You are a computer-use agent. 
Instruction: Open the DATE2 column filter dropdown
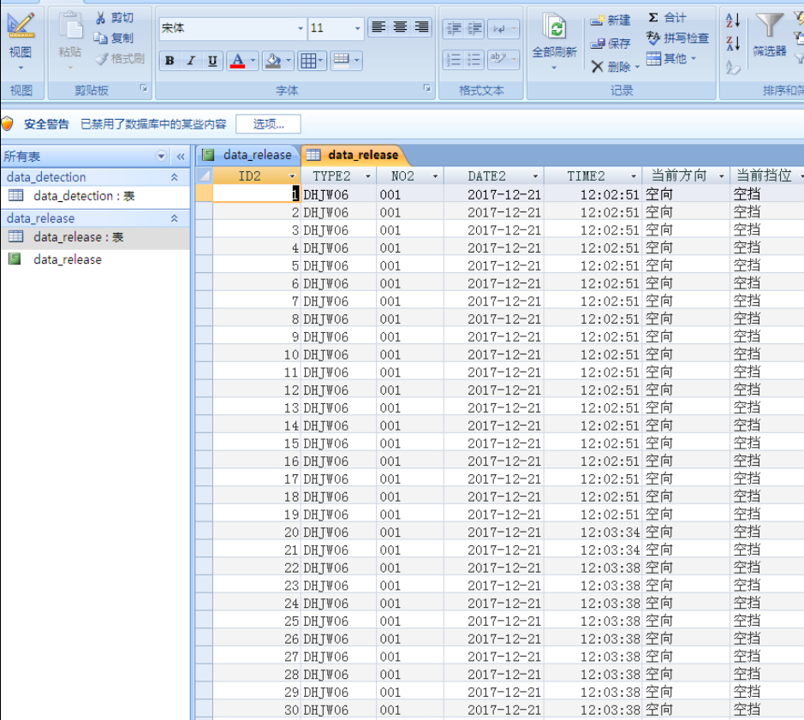tap(535, 176)
